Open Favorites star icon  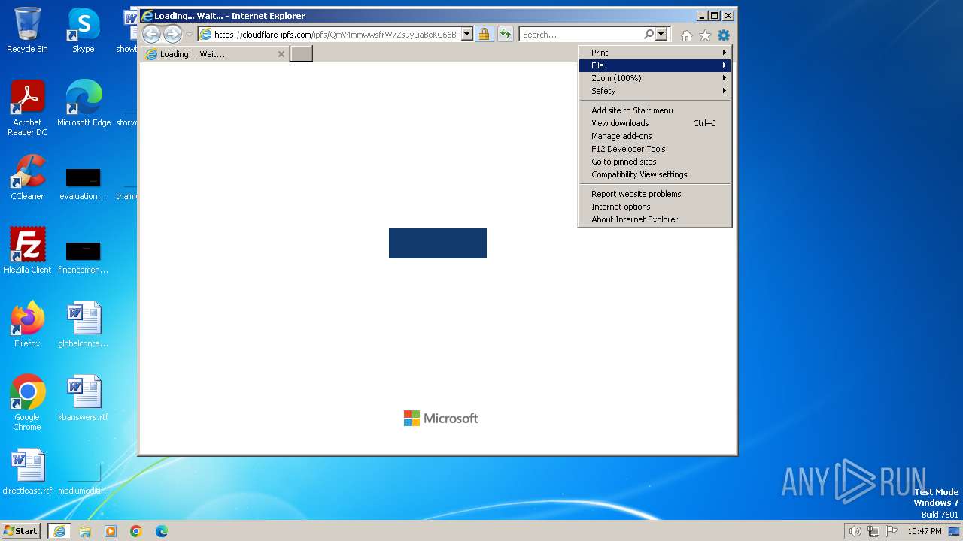(705, 35)
